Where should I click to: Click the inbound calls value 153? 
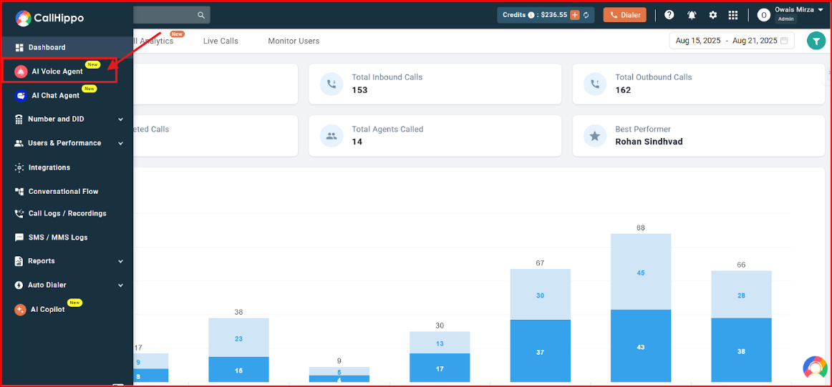359,90
